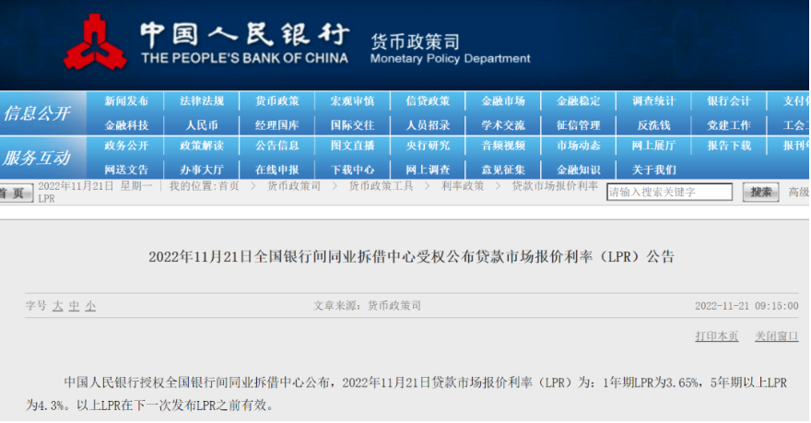This screenshot has height=423, width=811.
Task: Click the 服务互动 section heading
Action: coord(36,158)
